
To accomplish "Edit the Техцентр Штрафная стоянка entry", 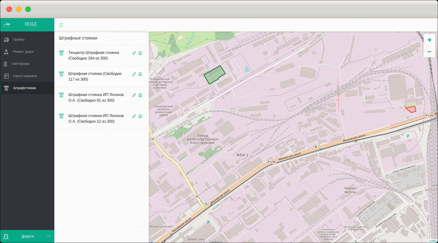I will tap(134, 53).
